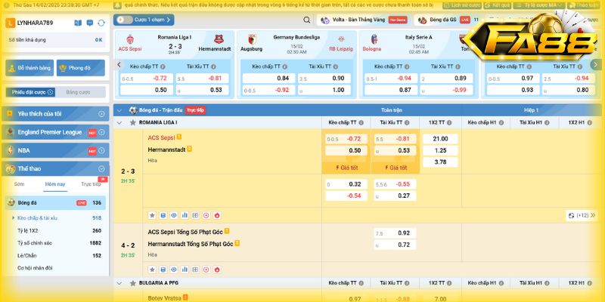Viewport: 605px width, 302px height.
Task: Toggle the Cược 1 chạm switch
Action: [121, 20]
